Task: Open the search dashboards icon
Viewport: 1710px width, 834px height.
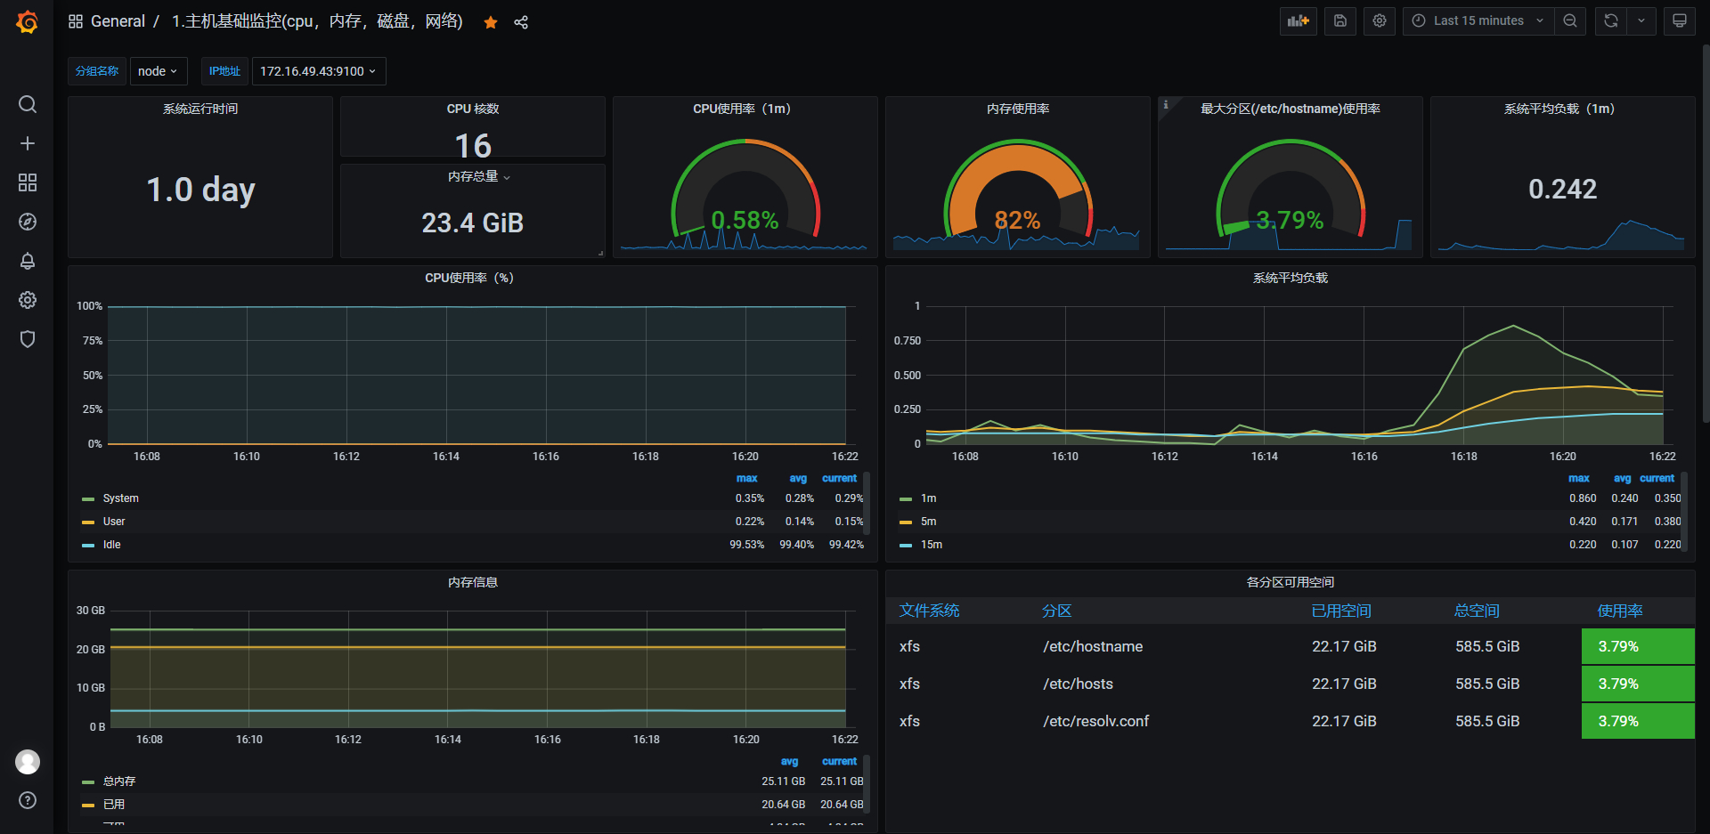Action: click(28, 104)
